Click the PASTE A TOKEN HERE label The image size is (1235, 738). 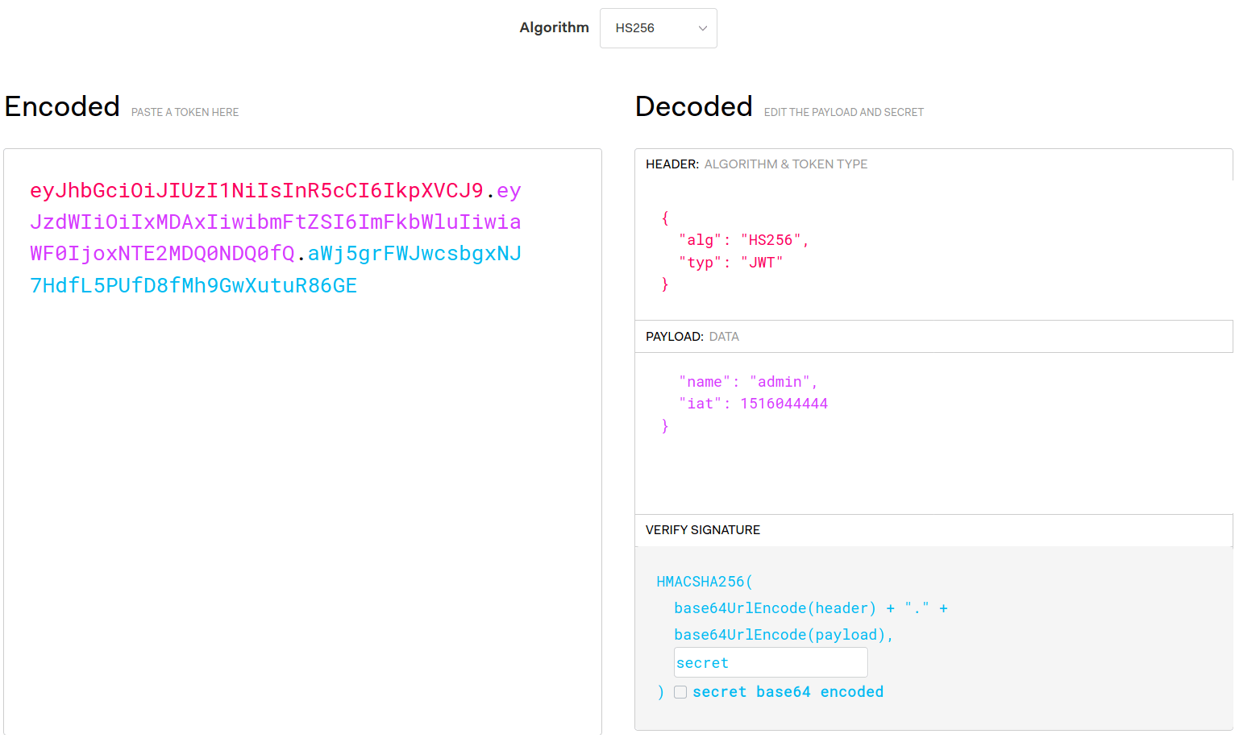click(x=184, y=111)
